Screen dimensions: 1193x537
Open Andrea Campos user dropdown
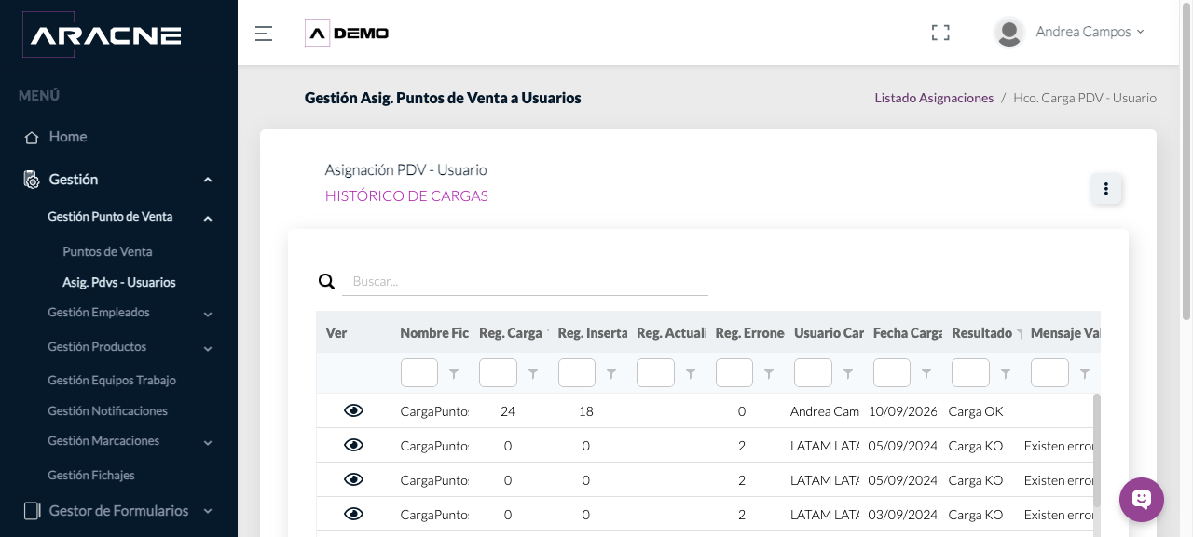(x=1090, y=32)
